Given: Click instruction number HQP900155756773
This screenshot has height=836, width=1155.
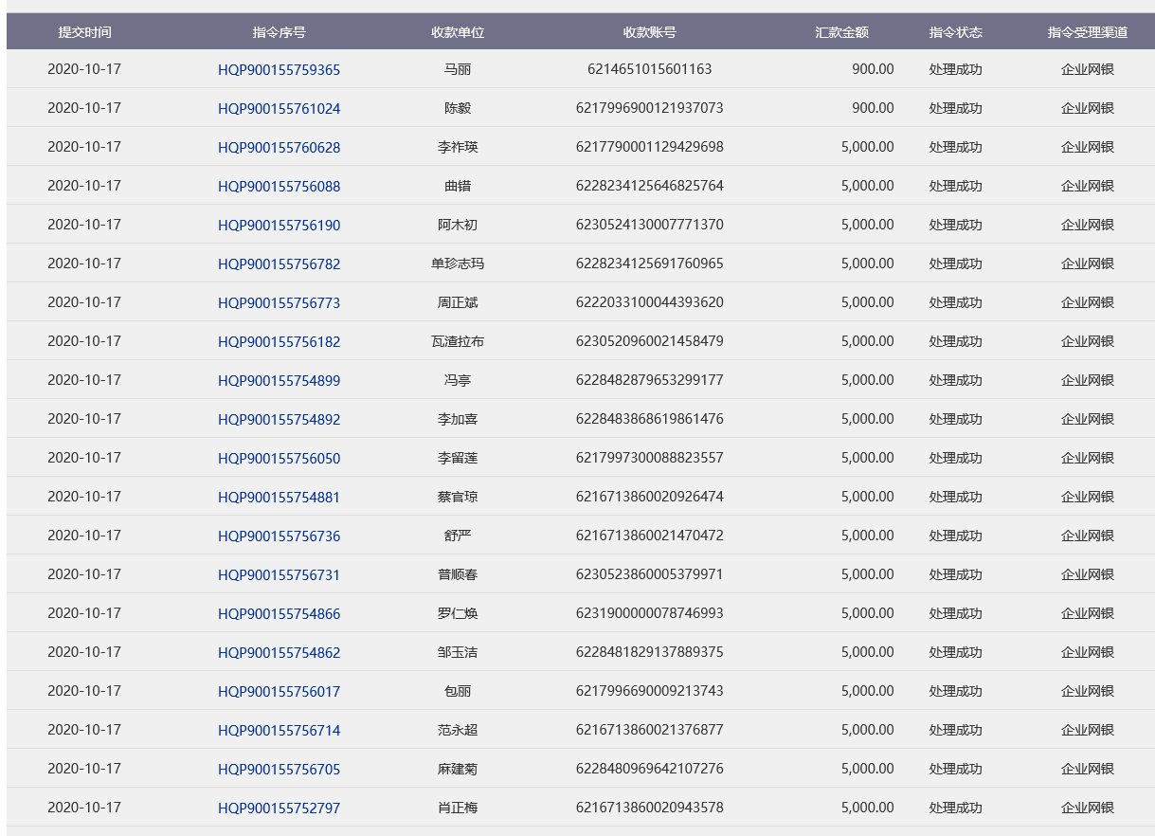Looking at the screenshot, I should click(279, 303).
